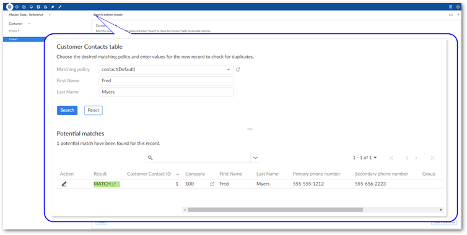Click the 555-656-2223 phone cell
Screen dimensions: 467x235
pos(370,184)
